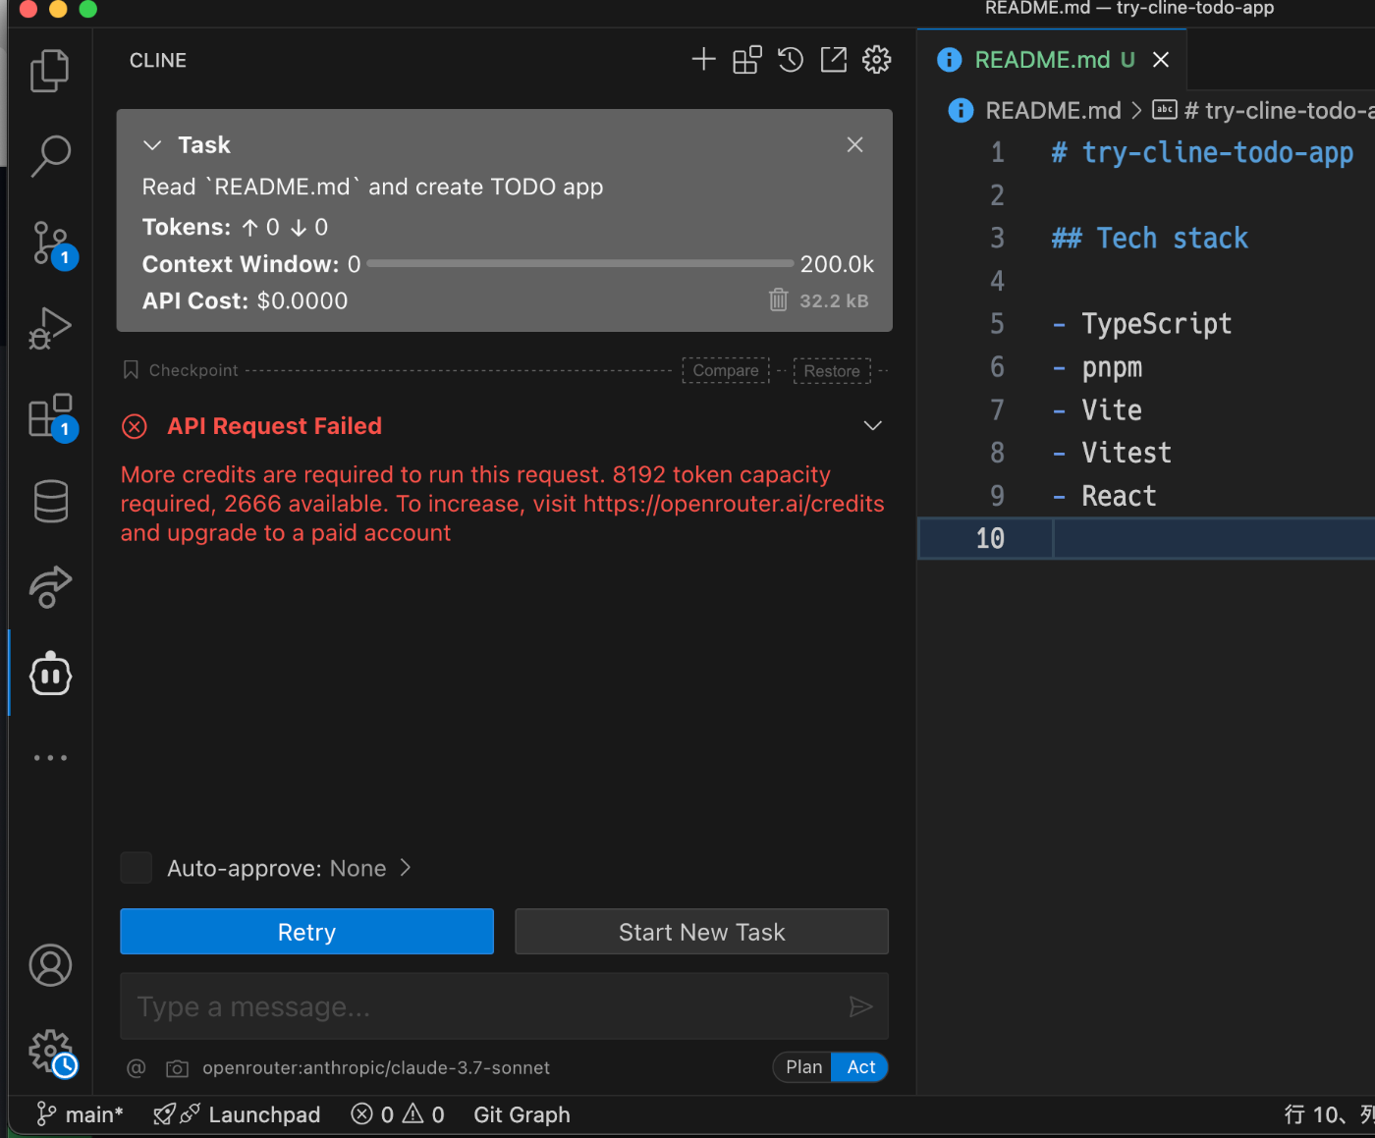Click line 10 in the editor
The height and width of the screenshot is (1138, 1375).
[x=1146, y=538]
